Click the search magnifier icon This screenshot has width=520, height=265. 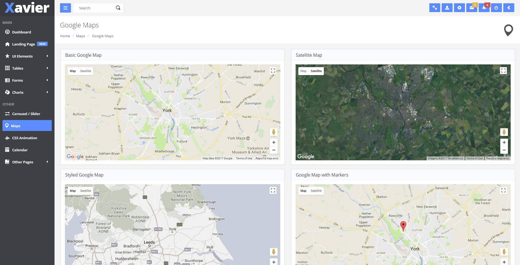coord(118,8)
